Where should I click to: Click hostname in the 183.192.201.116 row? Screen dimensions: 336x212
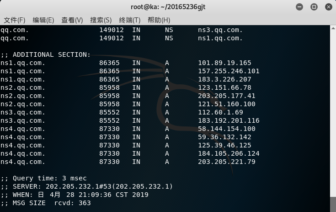click(23, 120)
